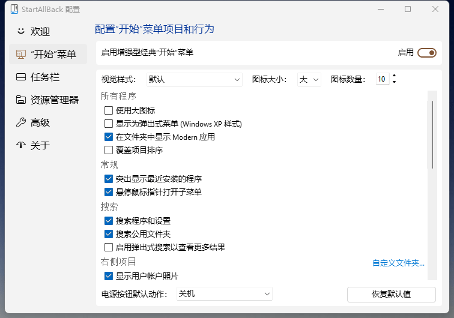Decrease 图标数量 with the down arrow

394,82
